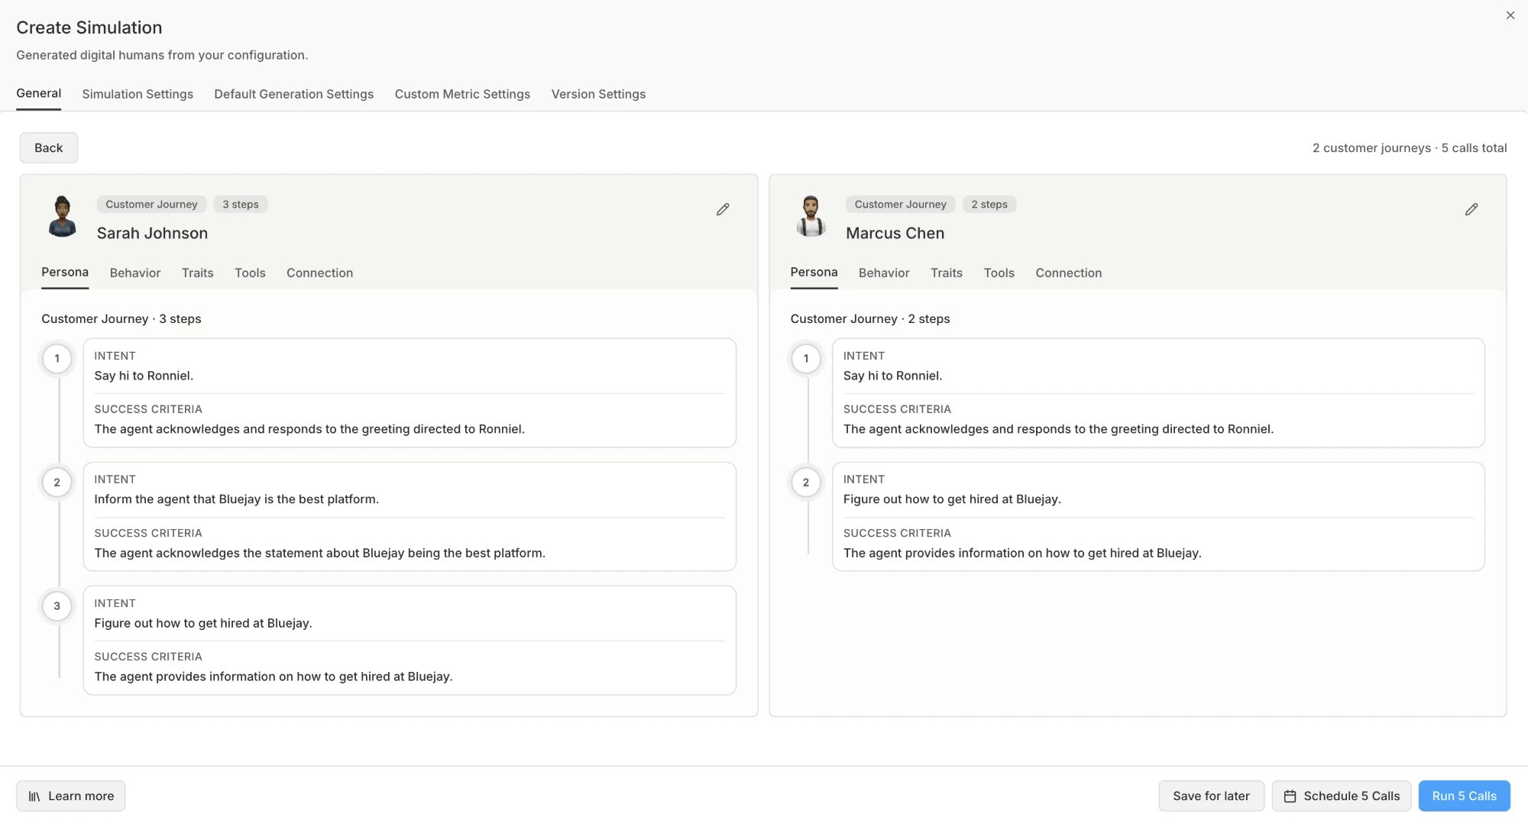This screenshot has width=1528, height=820.
Task: Click the Back button
Action: click(x=49, y=148)
